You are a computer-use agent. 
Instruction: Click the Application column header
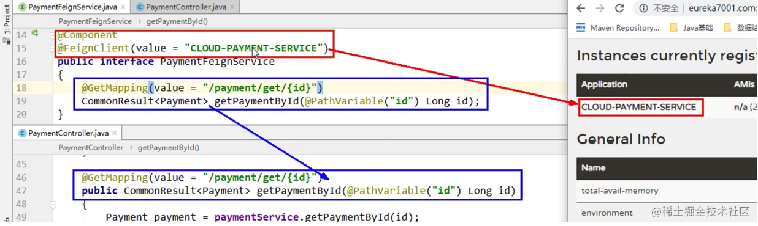604,84
